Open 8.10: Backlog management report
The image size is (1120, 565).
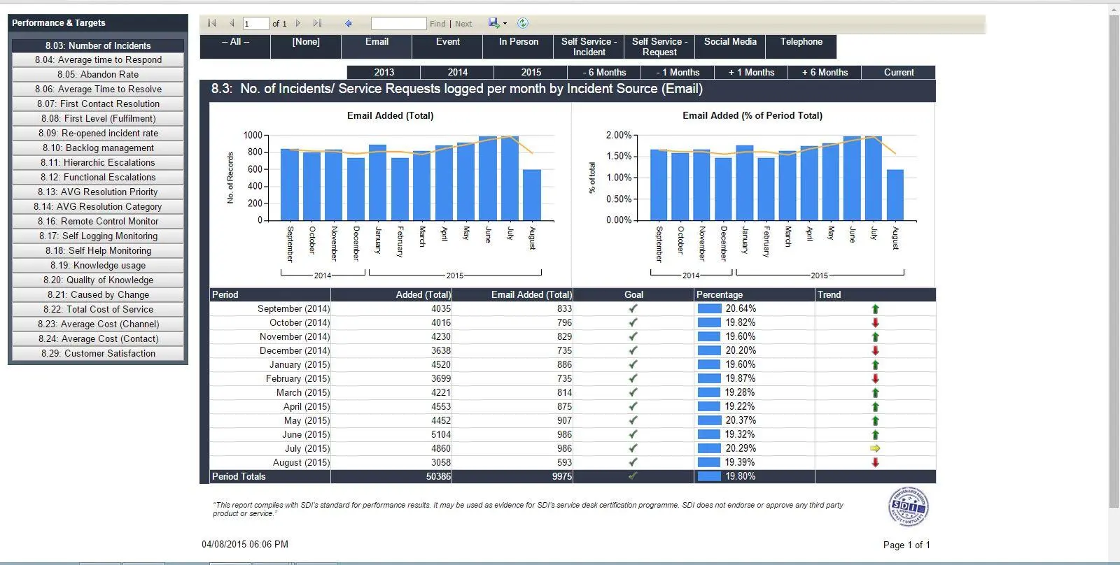98,148
